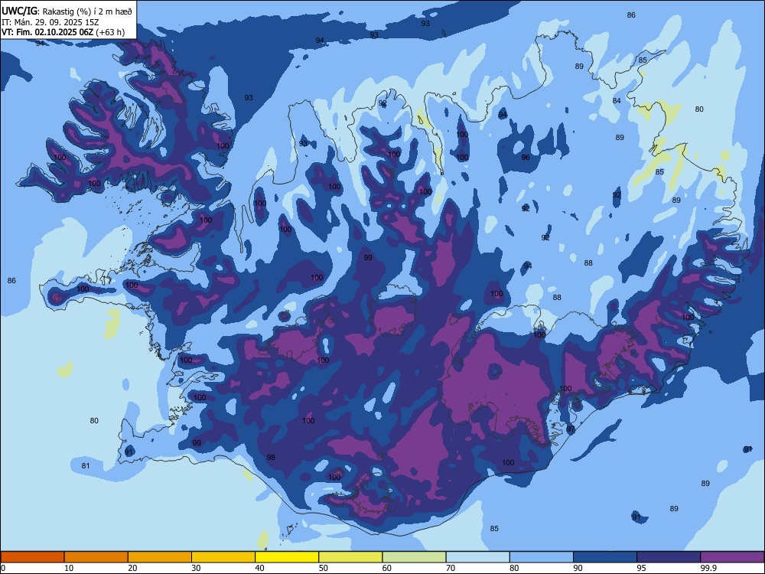Click the '84' humidity value on the map
Image resolution: width=765 pixels, height=574 pixels.
(617, 100)
